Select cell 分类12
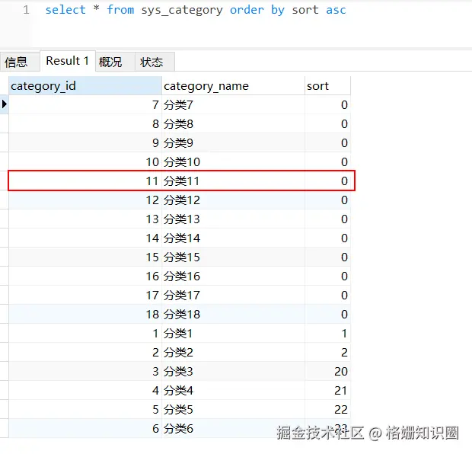The width and height of the screenshot is (472, 454). point(233,200)
